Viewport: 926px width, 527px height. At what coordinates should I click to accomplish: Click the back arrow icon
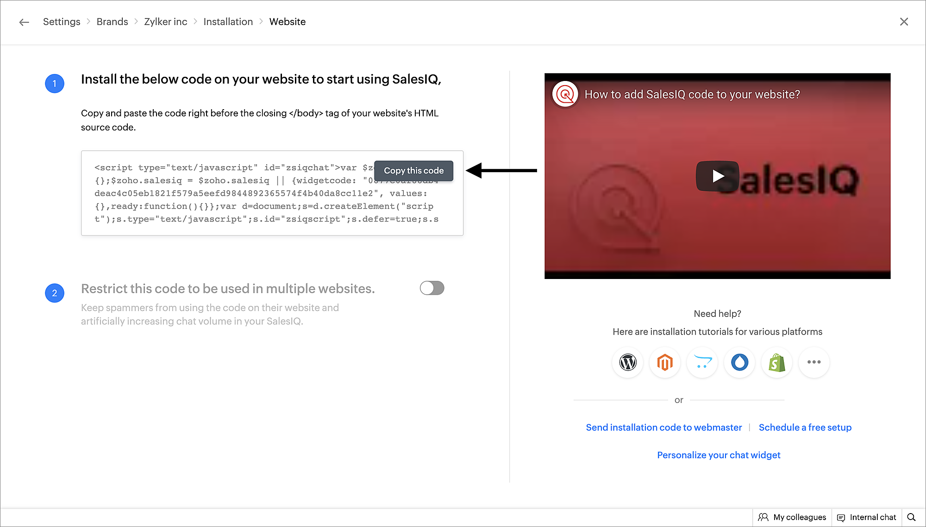(x=24, y=22)
